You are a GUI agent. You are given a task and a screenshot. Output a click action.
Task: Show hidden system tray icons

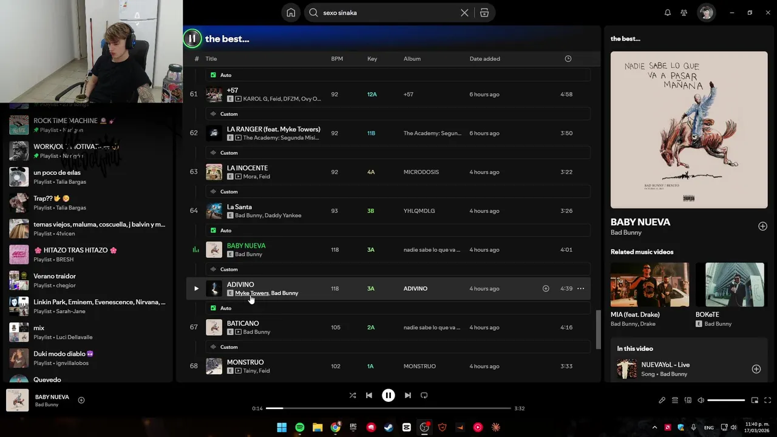click(x=654, y=427)
